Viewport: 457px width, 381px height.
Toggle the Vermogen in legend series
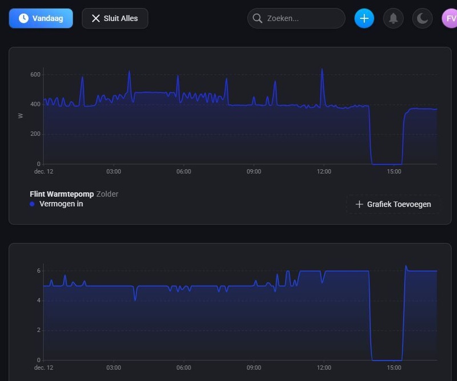click(61, 204)
